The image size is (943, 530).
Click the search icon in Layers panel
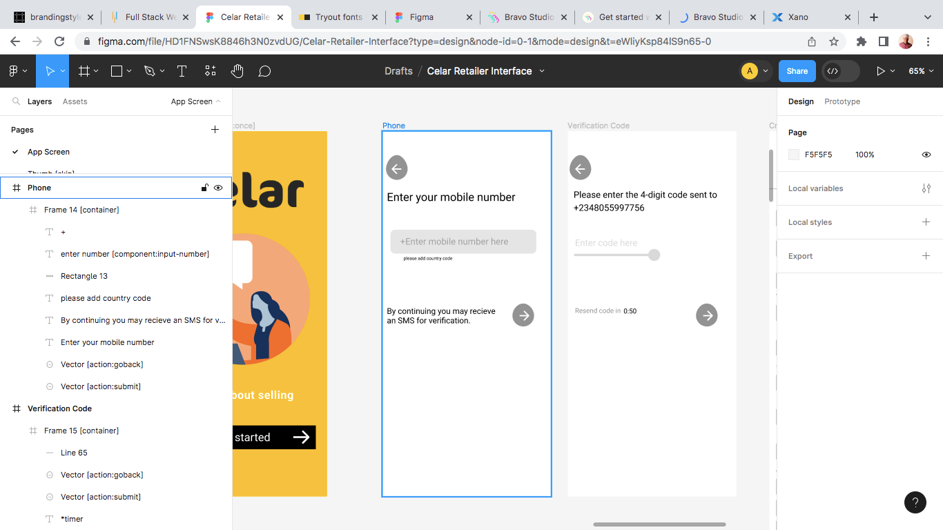(x=16, y=101)
